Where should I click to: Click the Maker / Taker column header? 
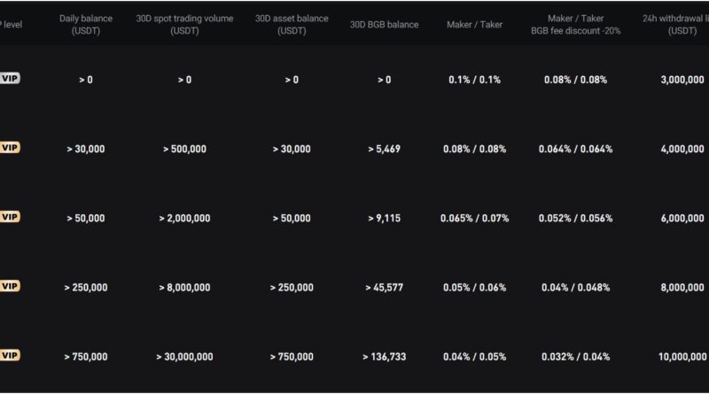(474, 25)
